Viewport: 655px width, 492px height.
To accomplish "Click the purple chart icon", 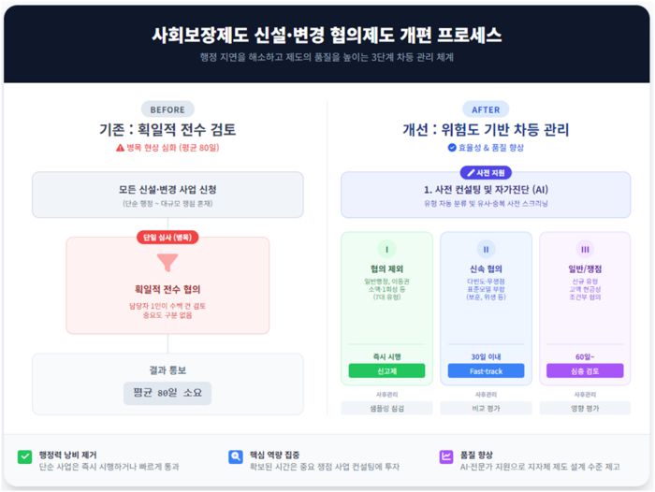I will pos(446,457).
